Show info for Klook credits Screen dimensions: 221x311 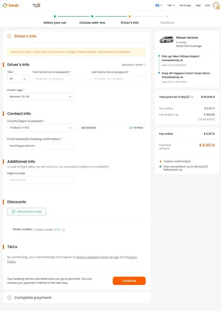[x=63, y=230]
